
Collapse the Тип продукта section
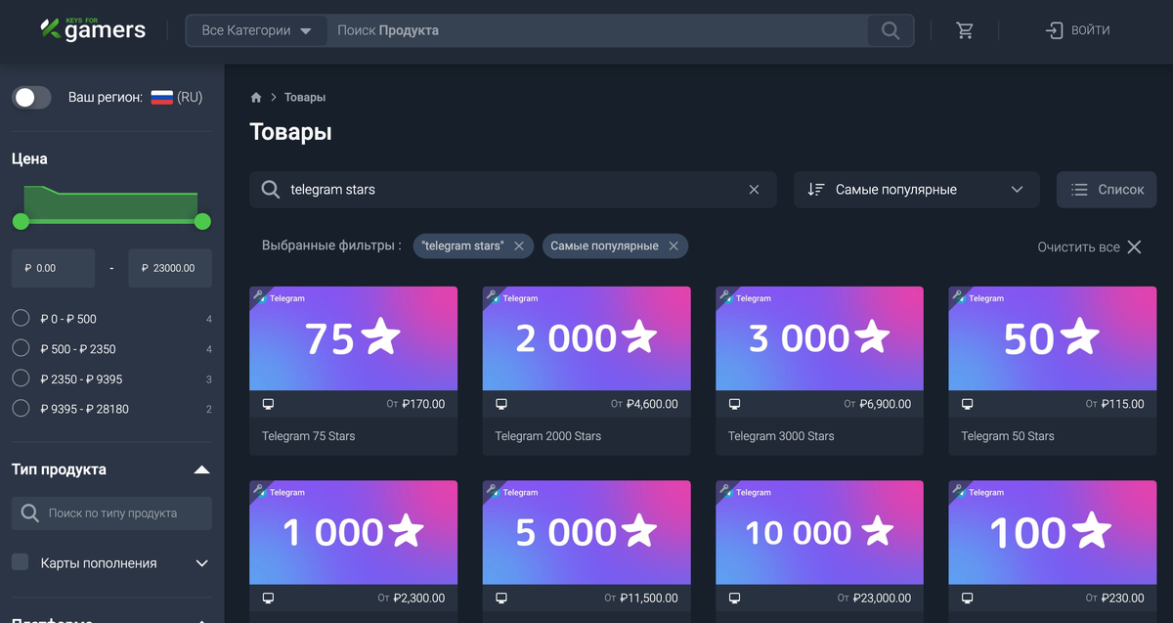point(201,470)
